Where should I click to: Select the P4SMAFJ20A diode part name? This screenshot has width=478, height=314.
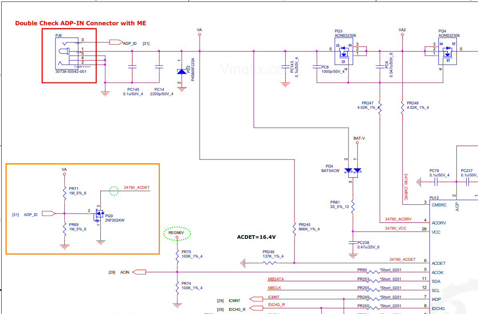coord(193,70)
